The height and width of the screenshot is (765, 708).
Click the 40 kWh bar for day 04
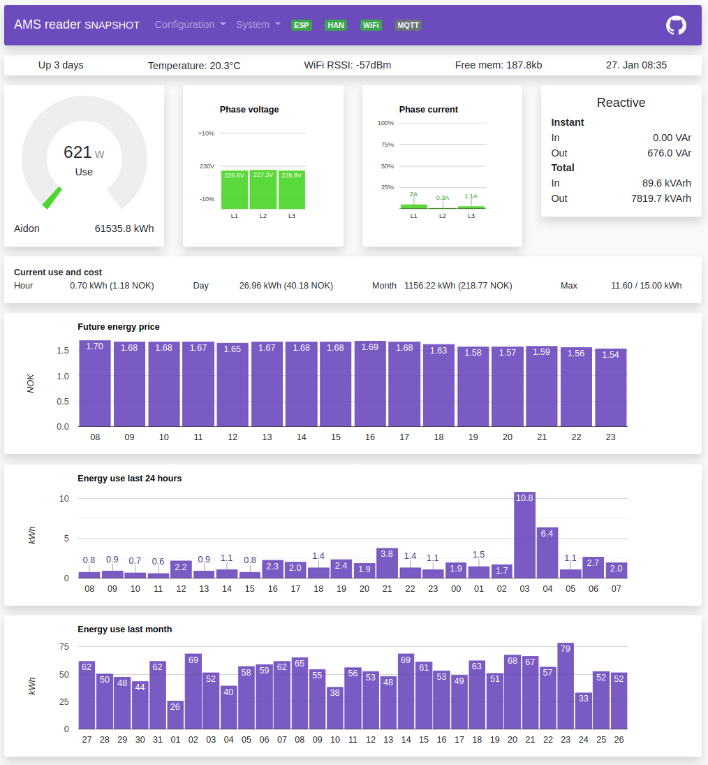228,707
